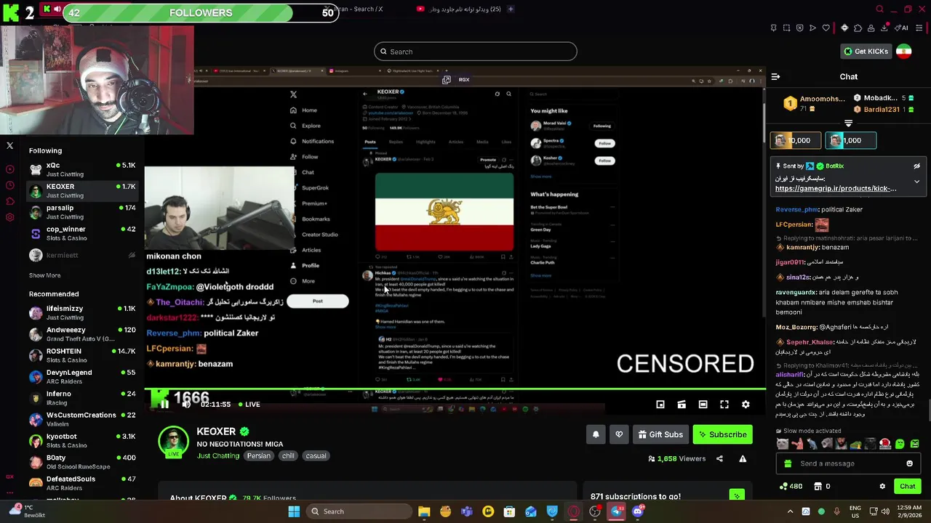Screen dimensions: 931x523
Task: Toggle theater mode on the player
Action: coord(703,405)
